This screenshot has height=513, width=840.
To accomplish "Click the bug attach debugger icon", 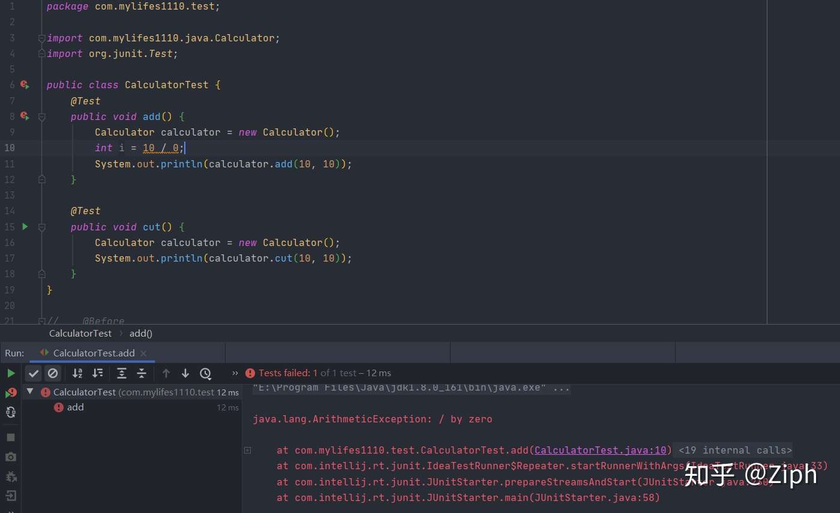I will 11,477.
